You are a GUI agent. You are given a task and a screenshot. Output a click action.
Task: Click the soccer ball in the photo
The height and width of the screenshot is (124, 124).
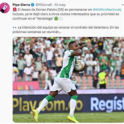pyautogui.click(x=80, y=65)
